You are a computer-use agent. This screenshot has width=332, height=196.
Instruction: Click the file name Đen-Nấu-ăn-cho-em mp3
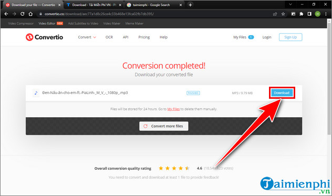(x=85, y=92)
